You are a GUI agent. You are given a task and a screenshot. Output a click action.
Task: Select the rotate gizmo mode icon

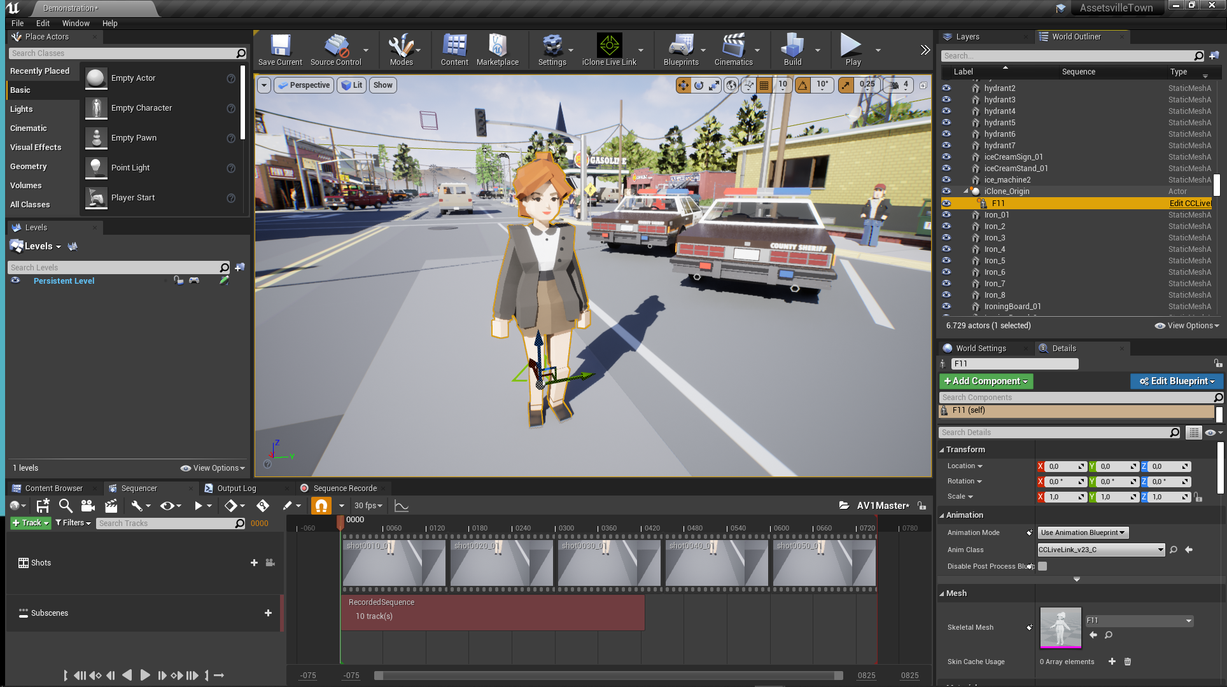click(699, 85)
